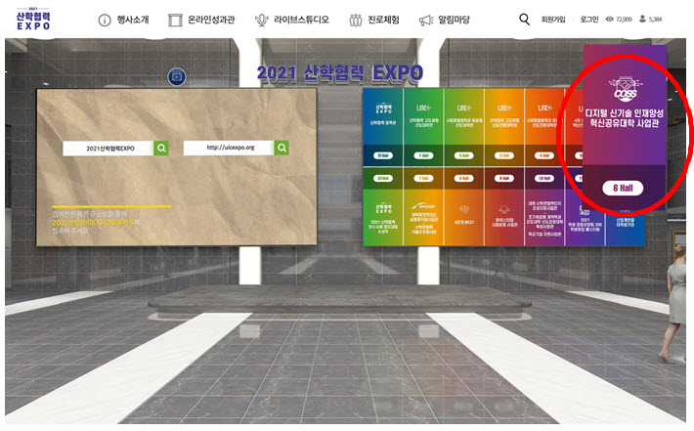This screenshot has width=694, height=431.
Task: Click the visitor person icon
Action: pyautogui.click(x=642, y=19)
